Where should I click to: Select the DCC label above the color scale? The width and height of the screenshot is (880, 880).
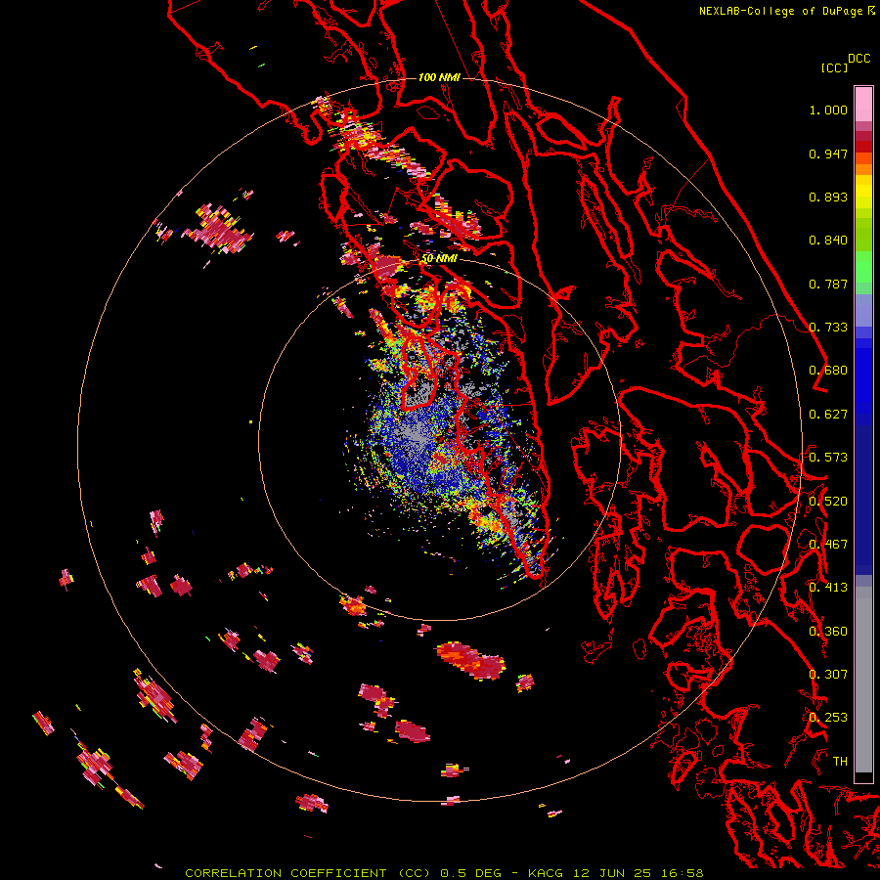pos(859,59)
